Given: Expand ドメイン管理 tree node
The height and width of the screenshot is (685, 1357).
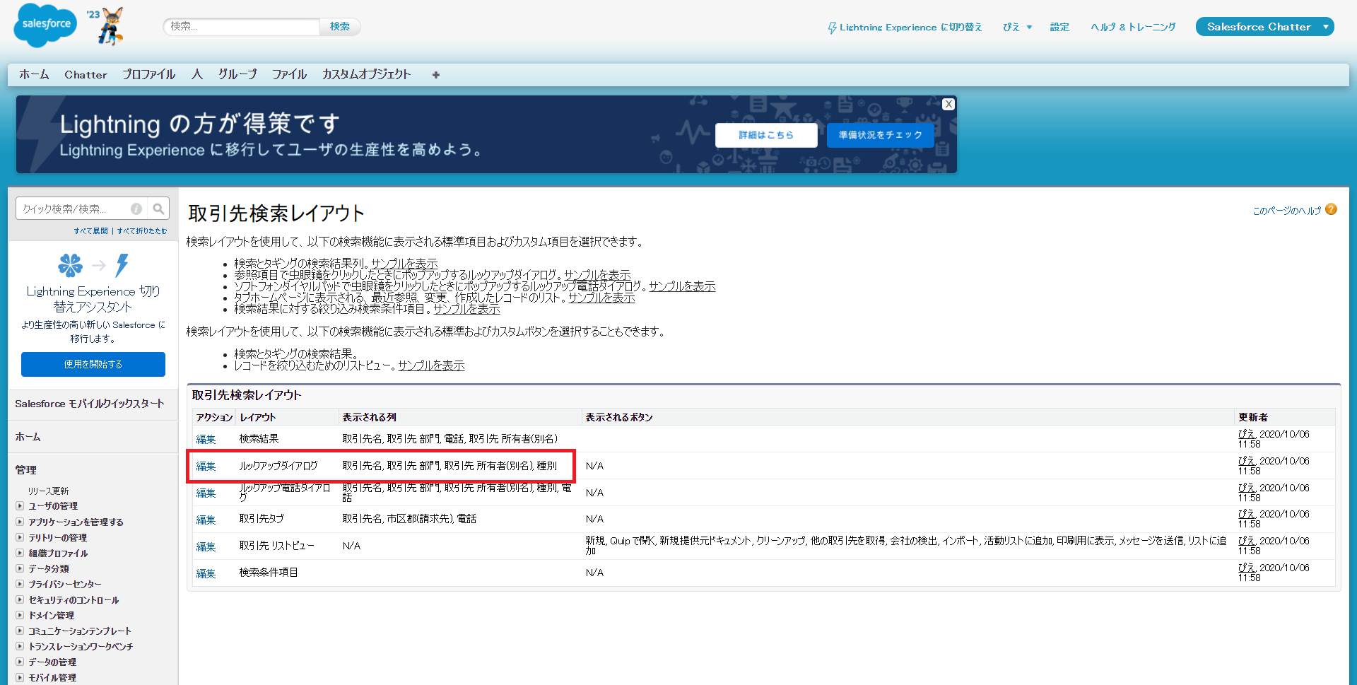Looking at the screenshot, I should pyautogui.click(x=20, y=615).
